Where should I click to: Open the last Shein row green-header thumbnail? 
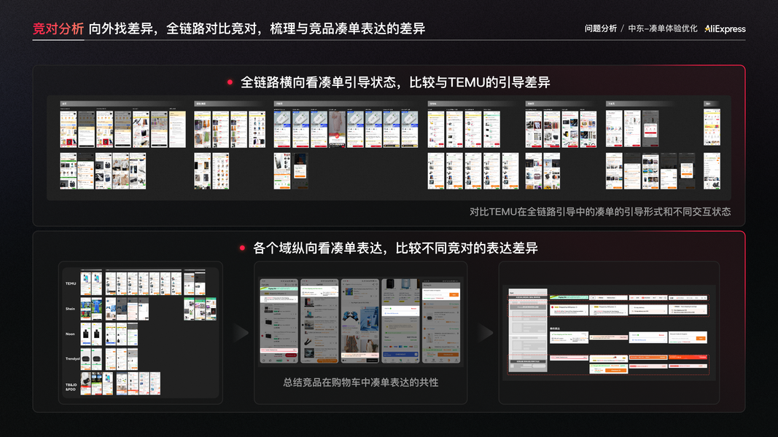tap(211, 309)
